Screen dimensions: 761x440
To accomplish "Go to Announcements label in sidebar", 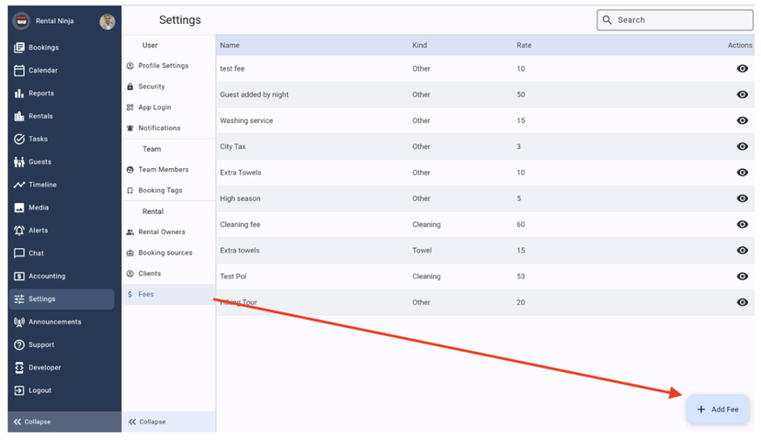I will (x=55, y=322).
